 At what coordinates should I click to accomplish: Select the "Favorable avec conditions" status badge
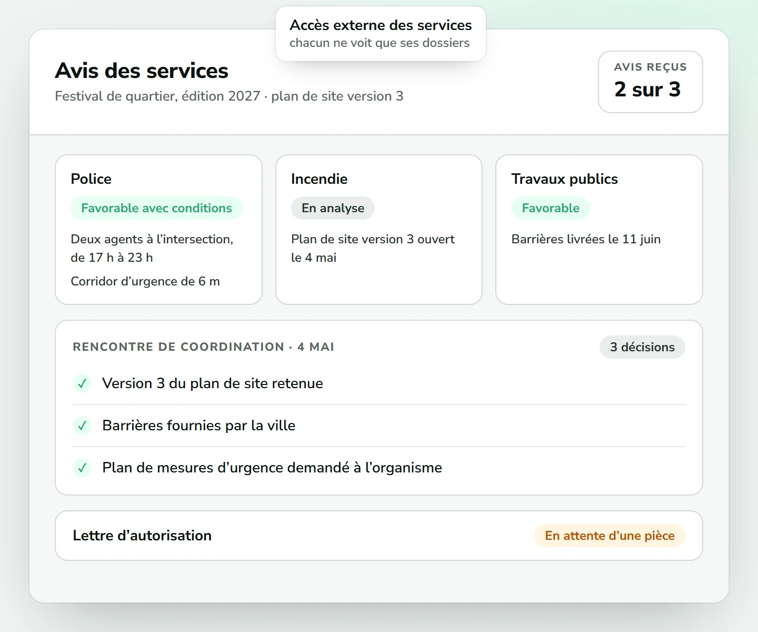[x=156, y=208]
